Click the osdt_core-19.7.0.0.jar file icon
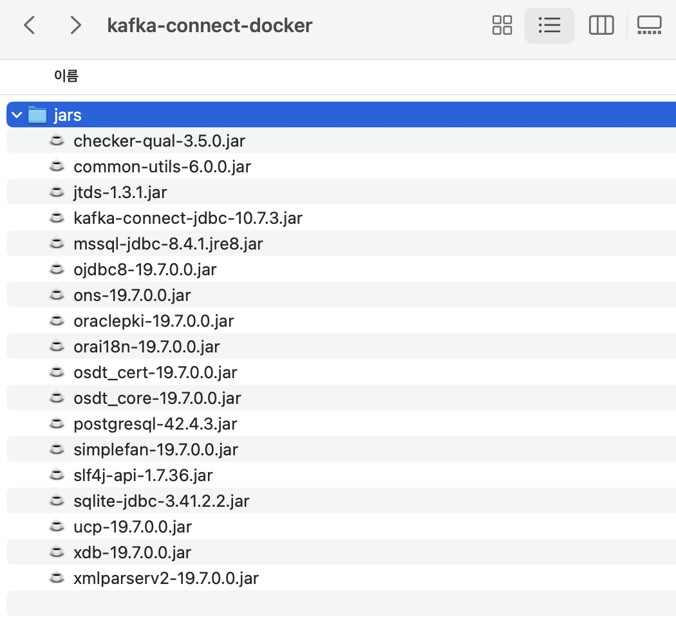The image size is (676, 620). click(57, 397)
